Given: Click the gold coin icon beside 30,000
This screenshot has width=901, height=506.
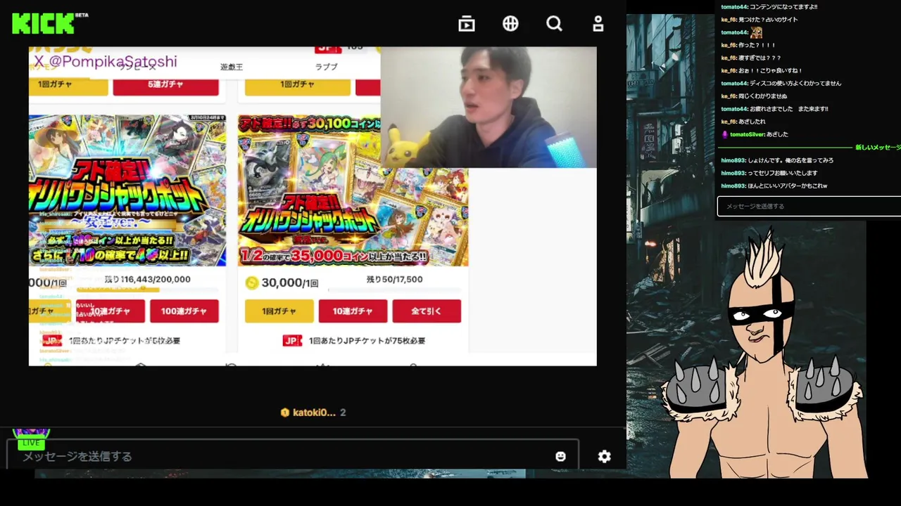Looking at the screenshot, I should pos(251,283).
